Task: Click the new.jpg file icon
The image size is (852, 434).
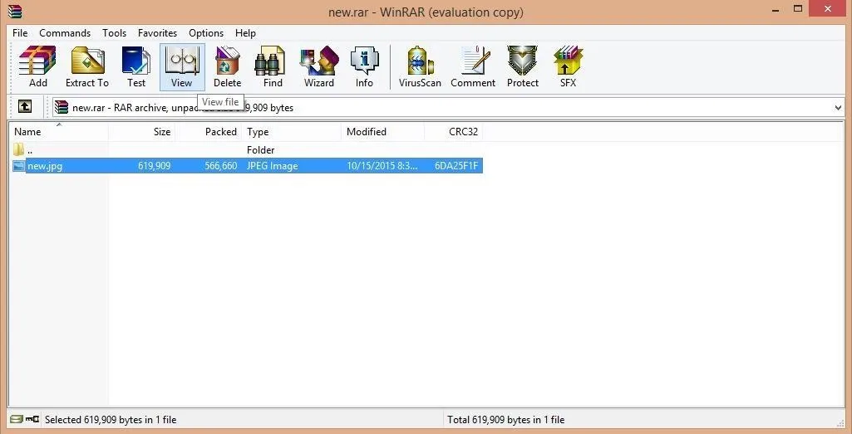Action: point(19,166)
